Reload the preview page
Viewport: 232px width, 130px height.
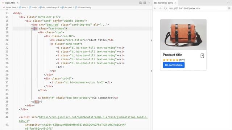(165, 8)
